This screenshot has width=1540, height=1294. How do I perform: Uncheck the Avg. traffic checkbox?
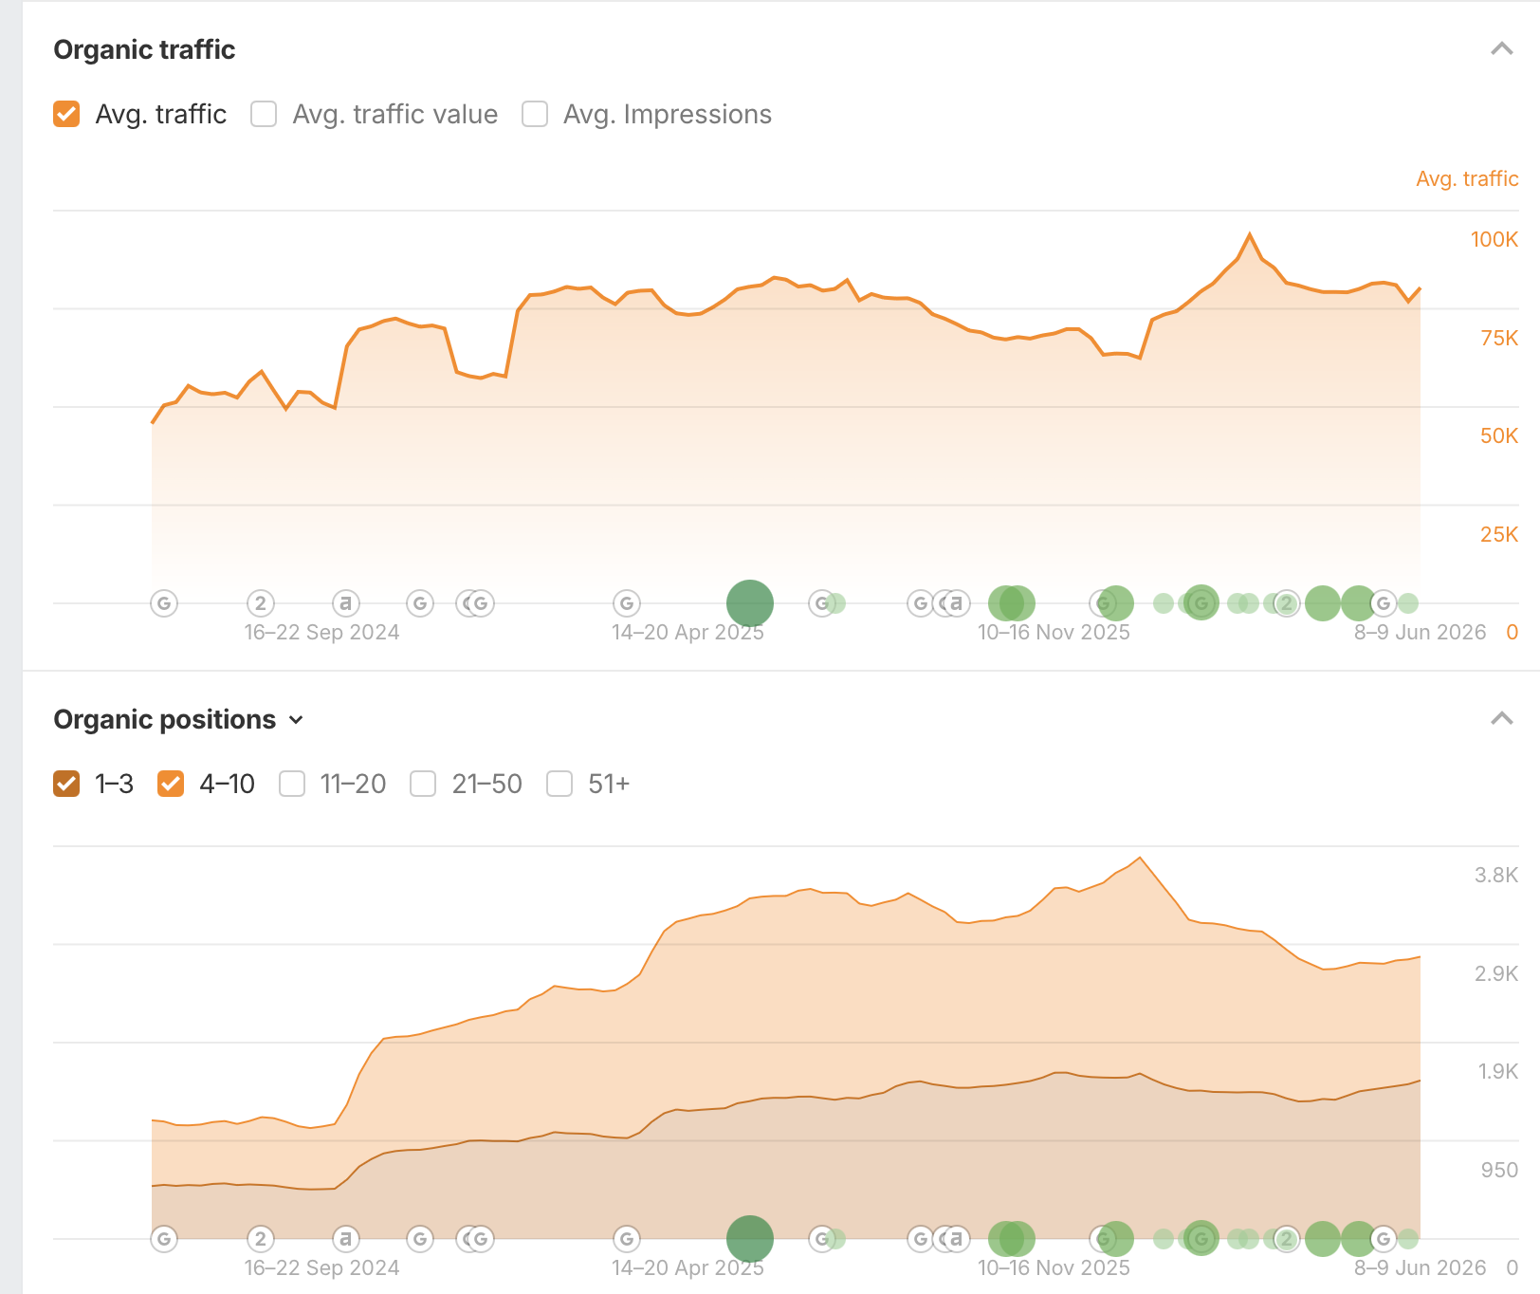[66, 114]
